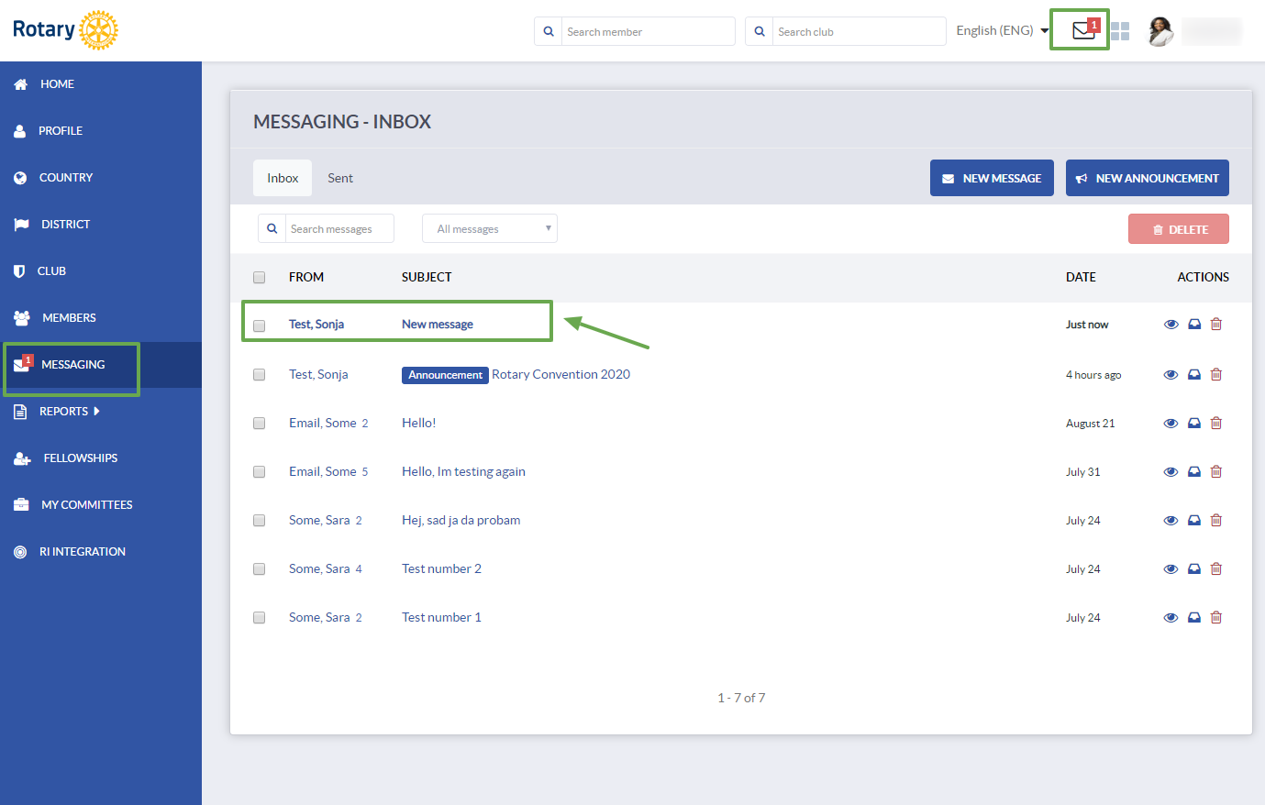The image size is (1265, 805).
Task: Delete 'Hello, Im testing again' via trash icon
Action: 1216,471
